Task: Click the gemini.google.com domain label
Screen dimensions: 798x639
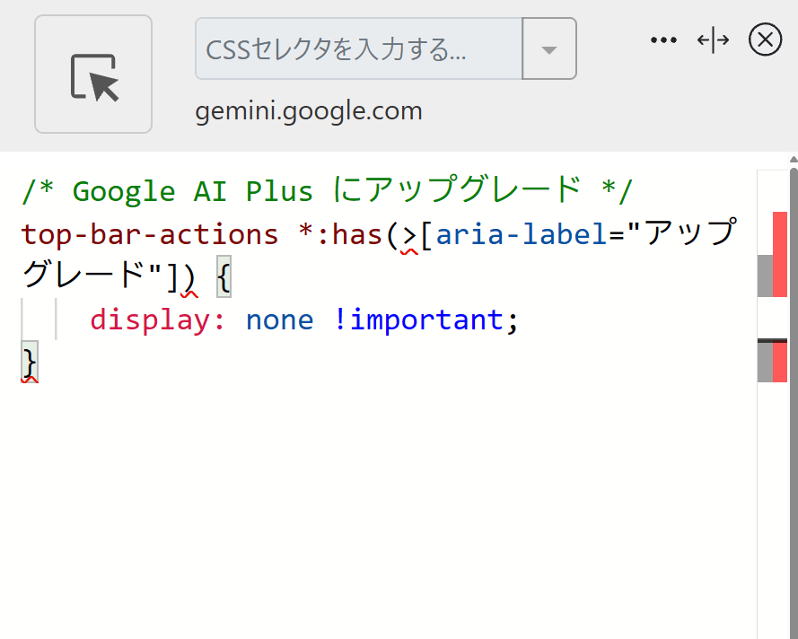Action: 309,111
